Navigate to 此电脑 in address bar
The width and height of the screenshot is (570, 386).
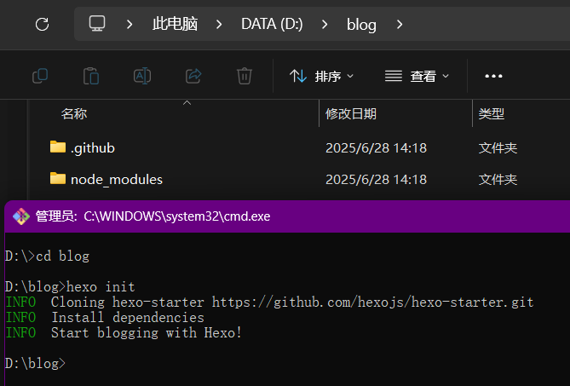click(x=174, y=24)
